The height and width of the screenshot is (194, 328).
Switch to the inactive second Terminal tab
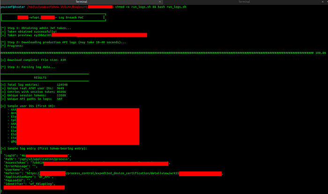pyautogui.click(x=244, y=2)
